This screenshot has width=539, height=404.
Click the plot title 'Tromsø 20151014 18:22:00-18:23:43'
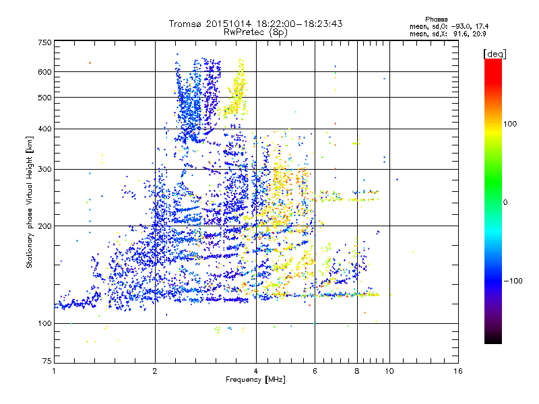tap(255, 24)
